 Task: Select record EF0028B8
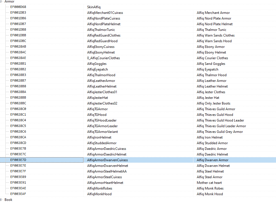tap(18, 86)
